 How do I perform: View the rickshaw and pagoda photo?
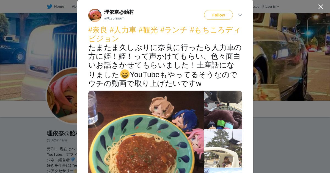(x=223, y=149)
